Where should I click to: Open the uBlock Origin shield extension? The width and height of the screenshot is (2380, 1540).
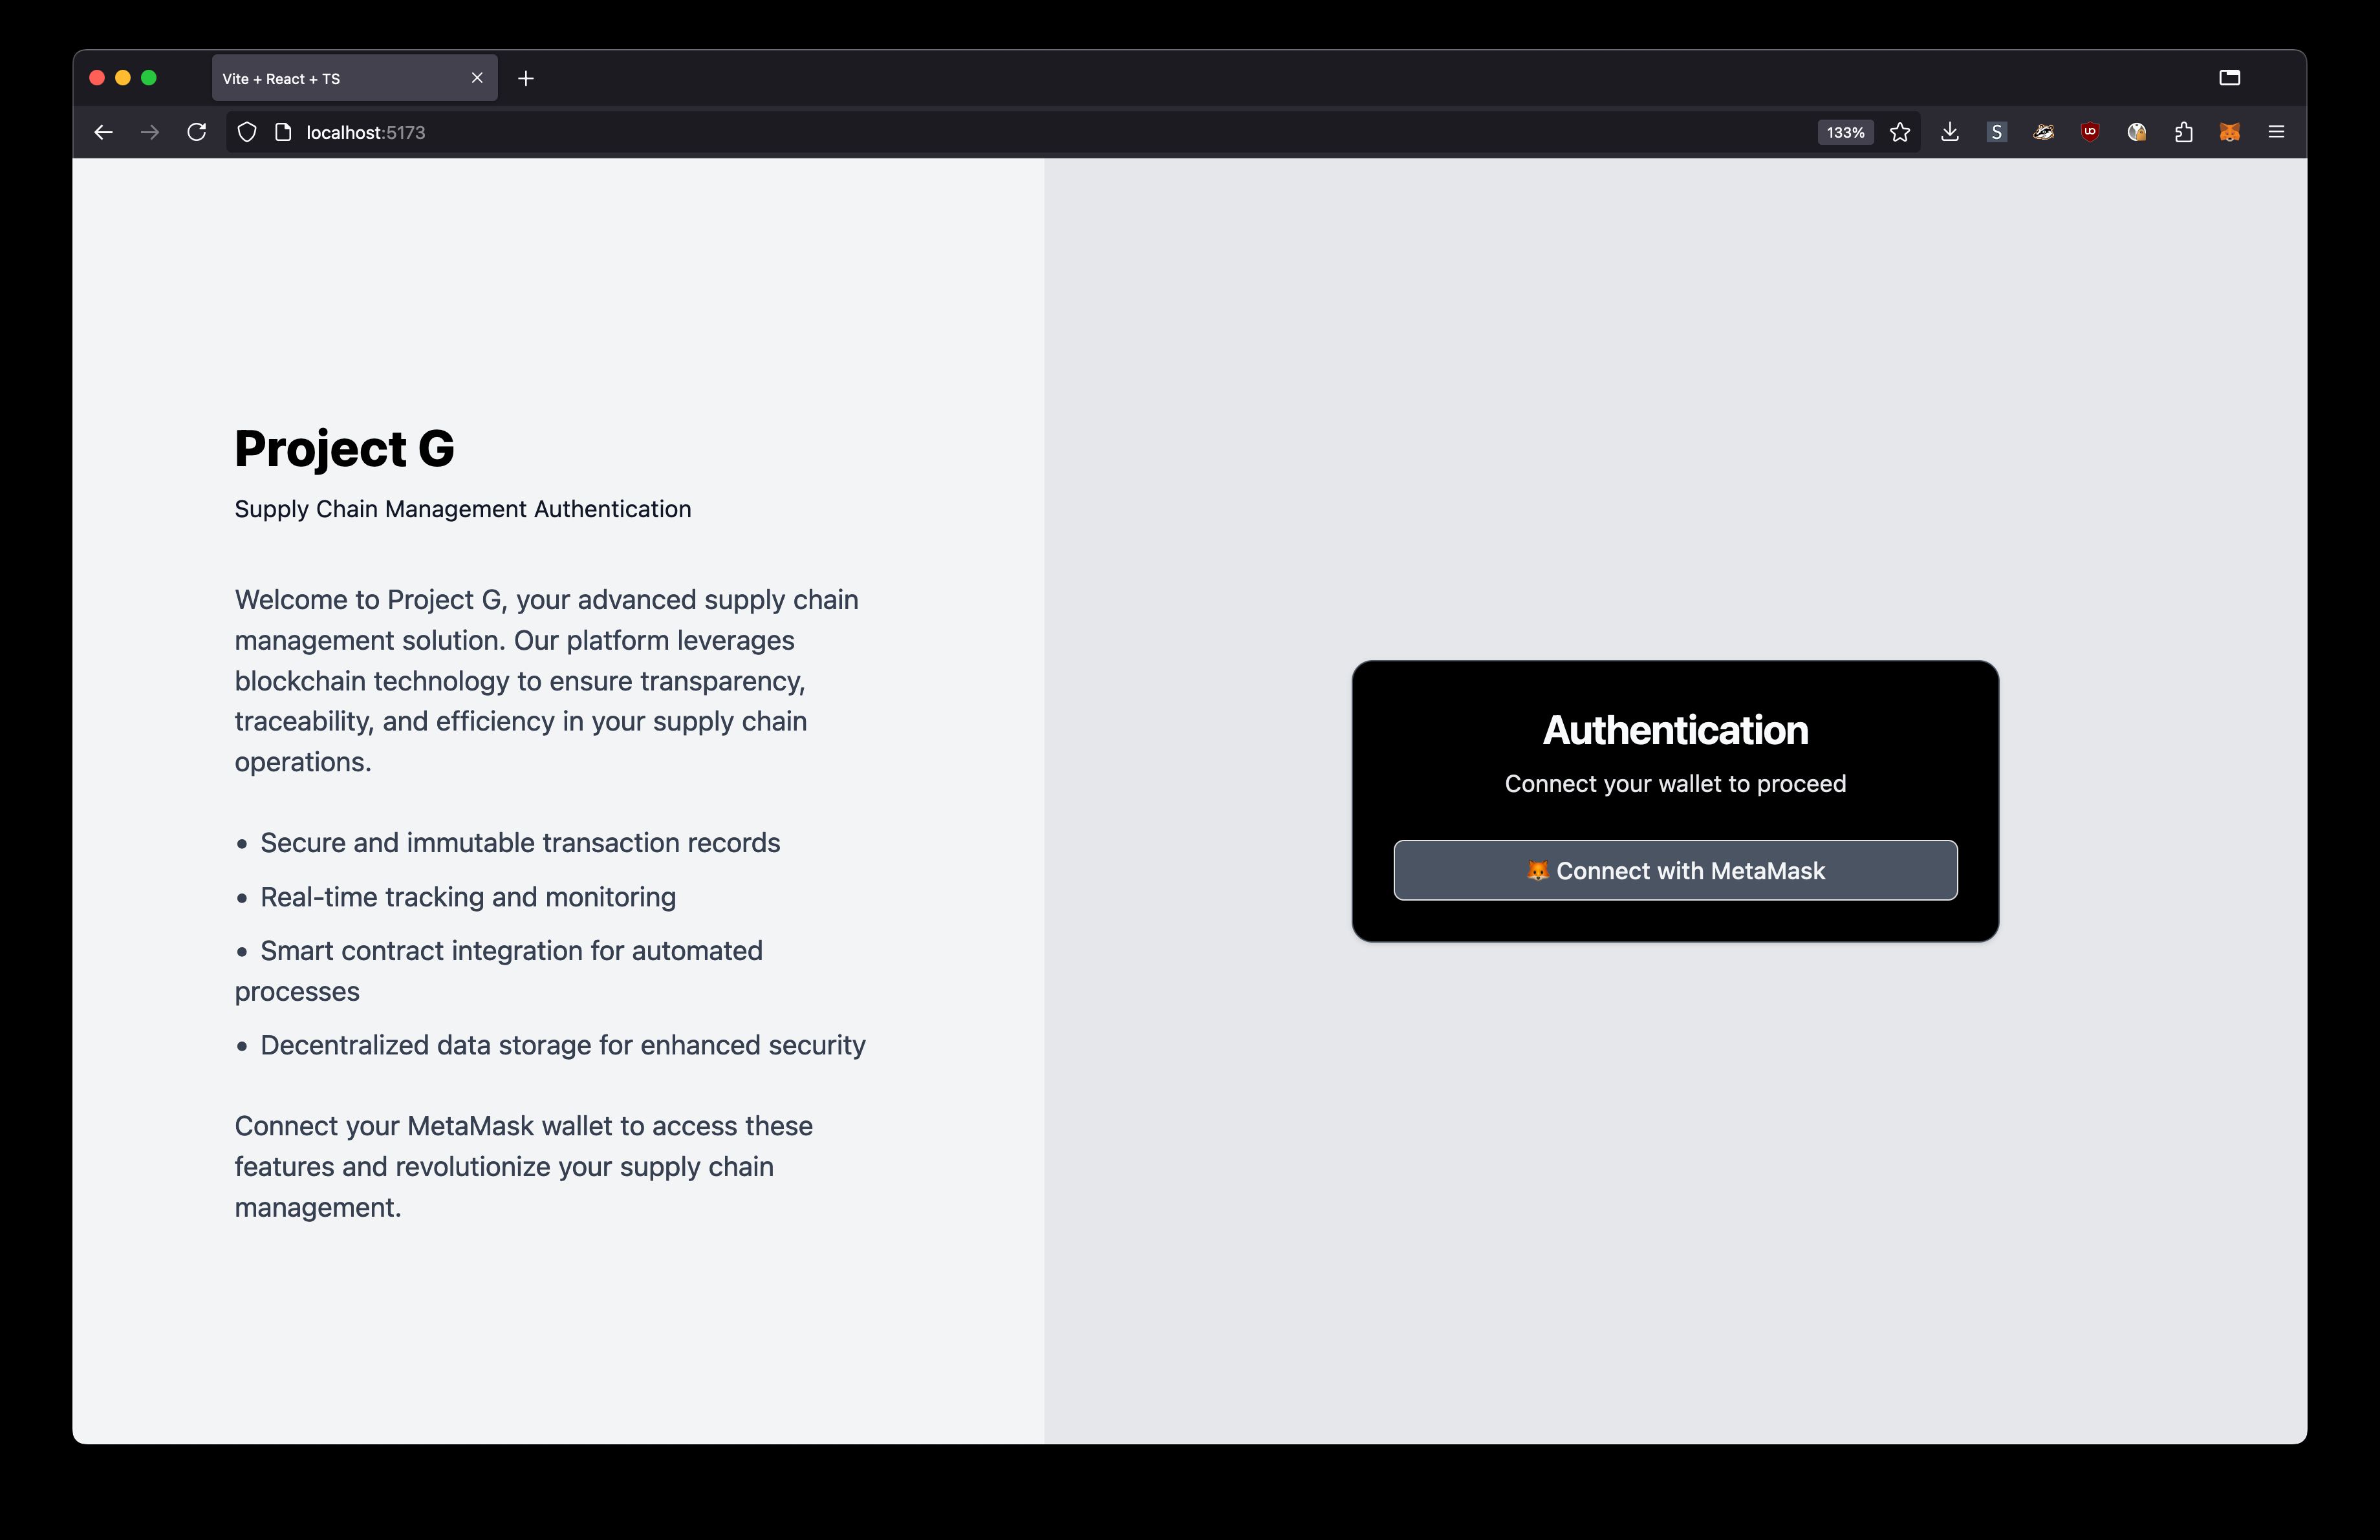pyautogui.click(x=2090, y=133)
